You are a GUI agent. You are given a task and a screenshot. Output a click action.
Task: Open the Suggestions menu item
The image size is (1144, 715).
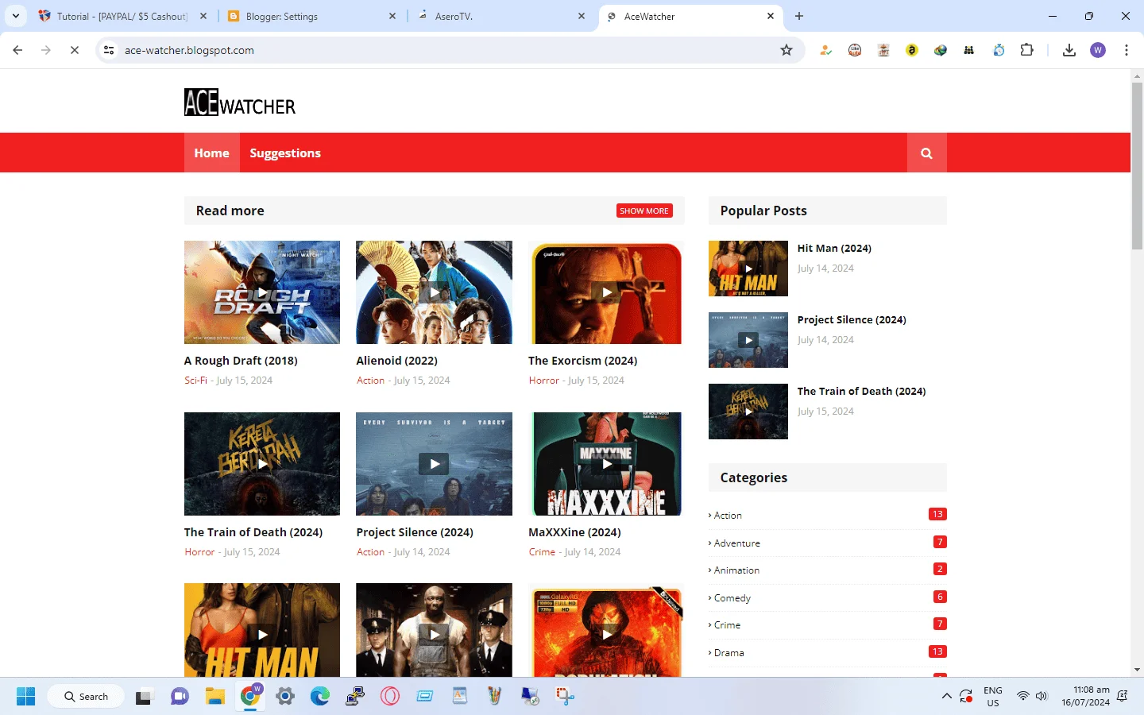[x=285, y=153]
